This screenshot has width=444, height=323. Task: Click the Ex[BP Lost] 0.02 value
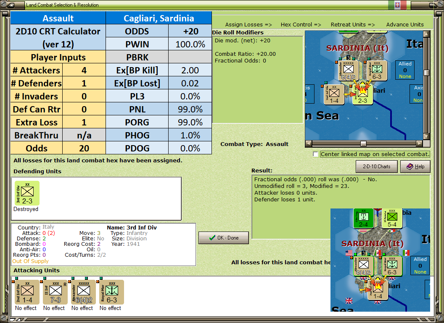click(x=190, y=83)
